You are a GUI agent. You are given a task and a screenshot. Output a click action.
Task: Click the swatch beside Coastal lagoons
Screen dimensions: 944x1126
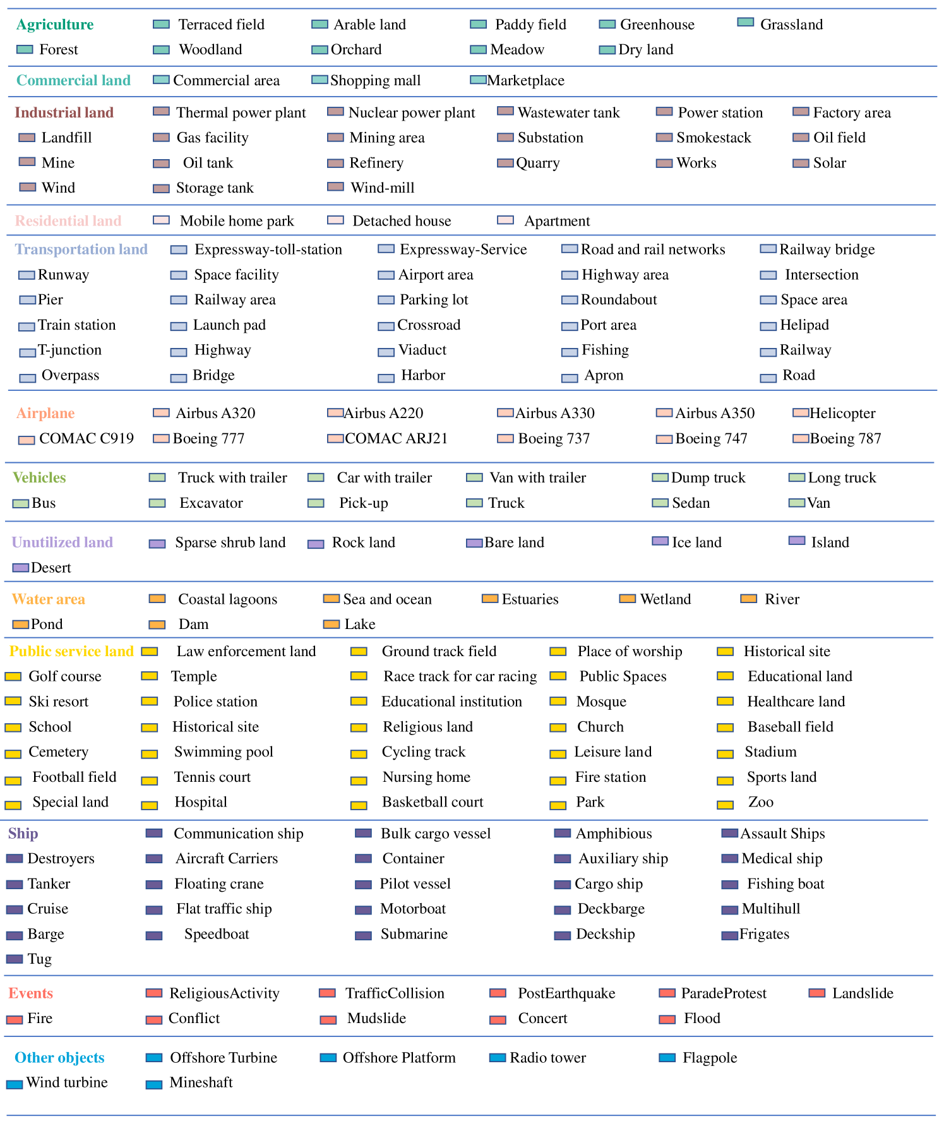pos(157,599)
